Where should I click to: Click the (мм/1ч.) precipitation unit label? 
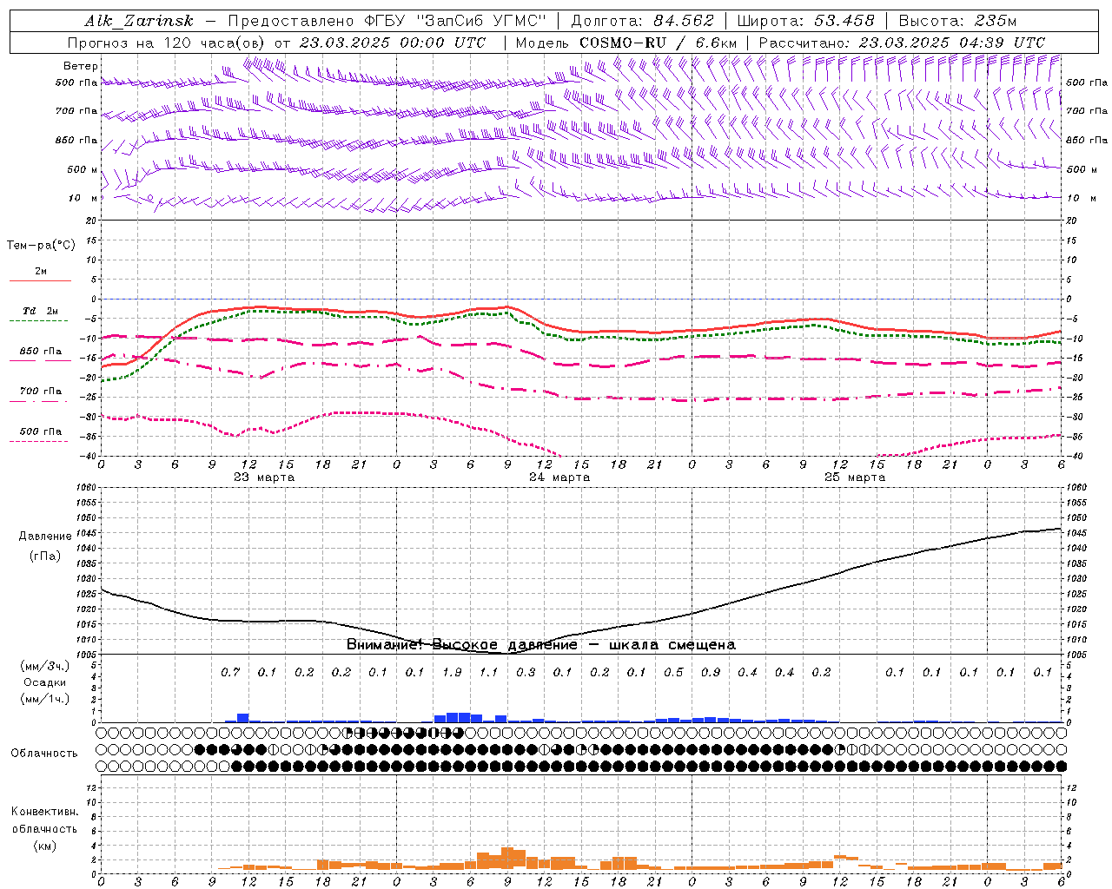pos(45,699)
